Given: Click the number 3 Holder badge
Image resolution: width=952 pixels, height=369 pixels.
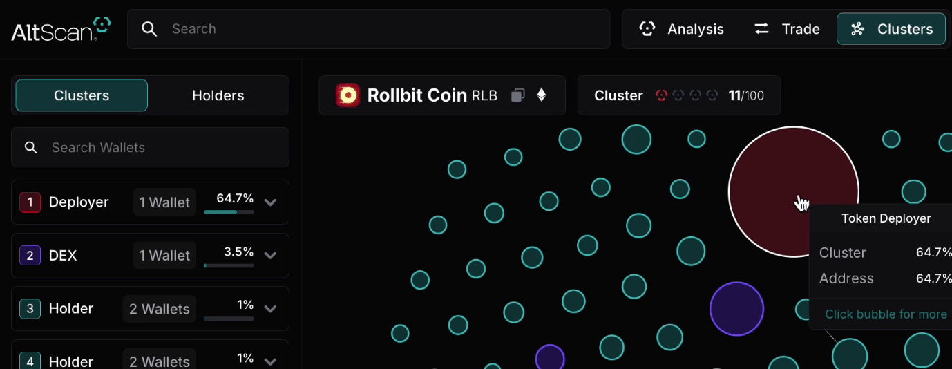Looking at the screenshot, I should coord(30,309).
